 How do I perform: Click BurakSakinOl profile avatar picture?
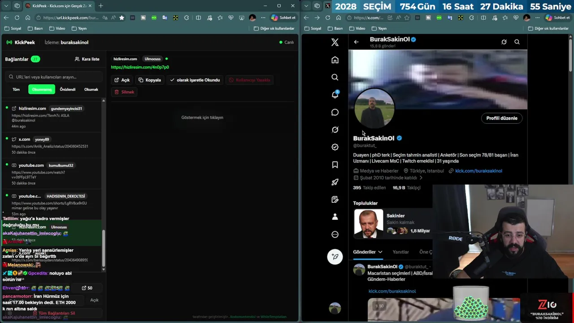[x=374, y=109]
